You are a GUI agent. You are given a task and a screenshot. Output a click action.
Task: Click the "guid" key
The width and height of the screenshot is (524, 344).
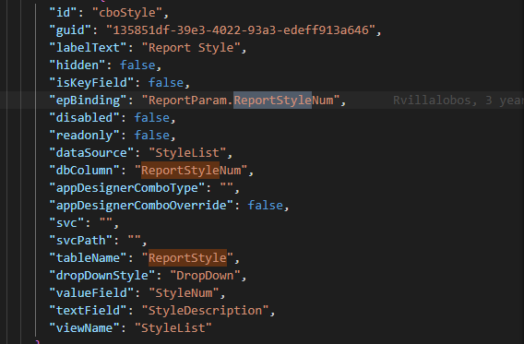point(70,30)
